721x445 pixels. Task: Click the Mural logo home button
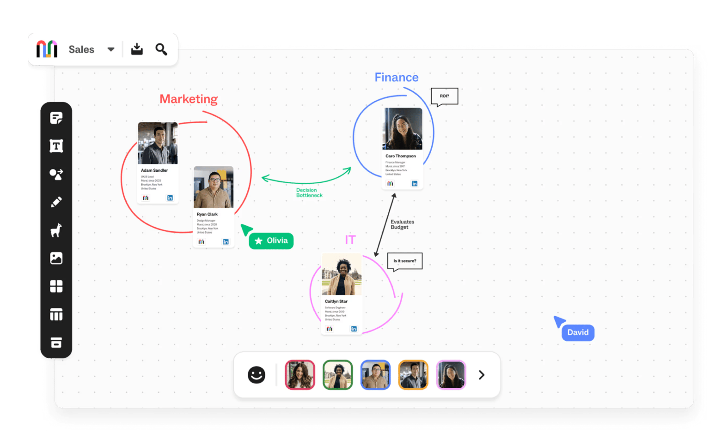(x=47, y=49)
